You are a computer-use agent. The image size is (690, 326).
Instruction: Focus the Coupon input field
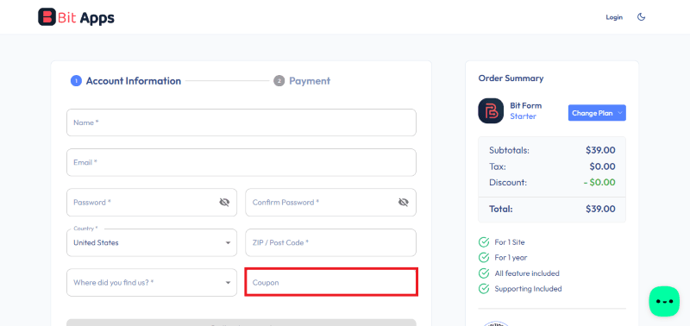(331, 282)
